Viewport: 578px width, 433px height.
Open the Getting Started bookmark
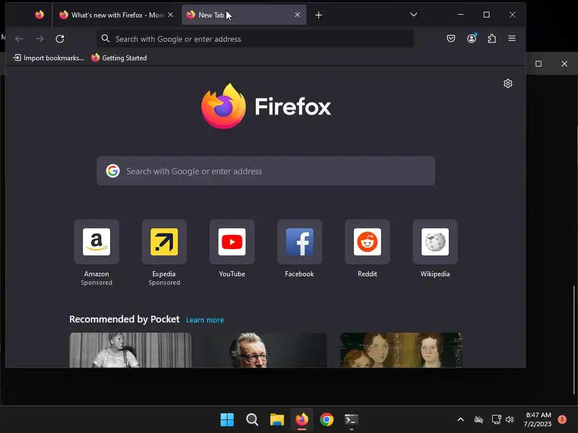119,58
